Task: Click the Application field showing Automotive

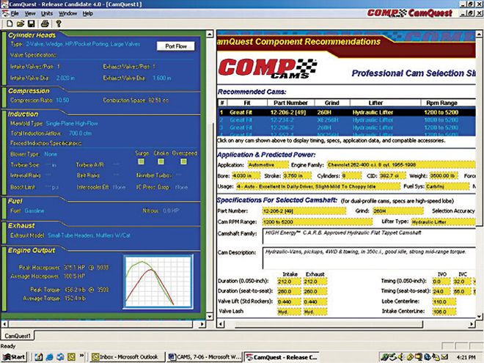Action: coord(268,165)
